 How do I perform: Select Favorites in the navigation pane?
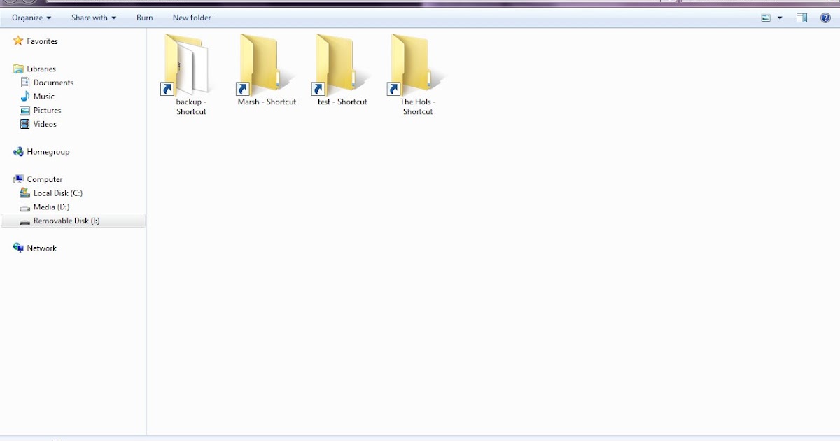coord(40,41)
